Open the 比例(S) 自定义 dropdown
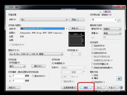Image resolution: width=127 pixels, height=95 pixels. click(73, 68)
